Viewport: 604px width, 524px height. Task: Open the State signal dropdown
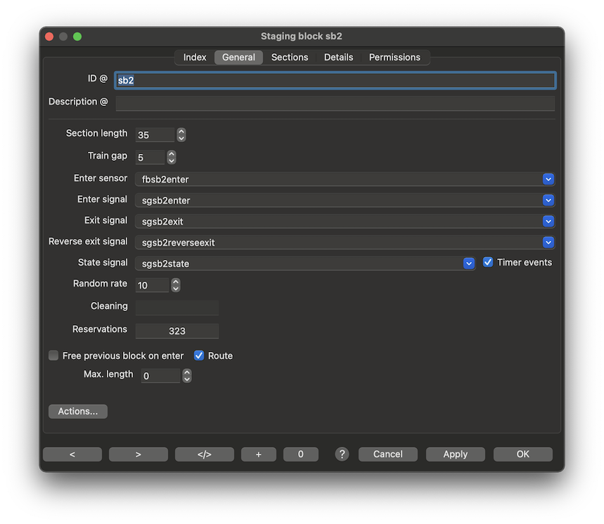[469, 263]
